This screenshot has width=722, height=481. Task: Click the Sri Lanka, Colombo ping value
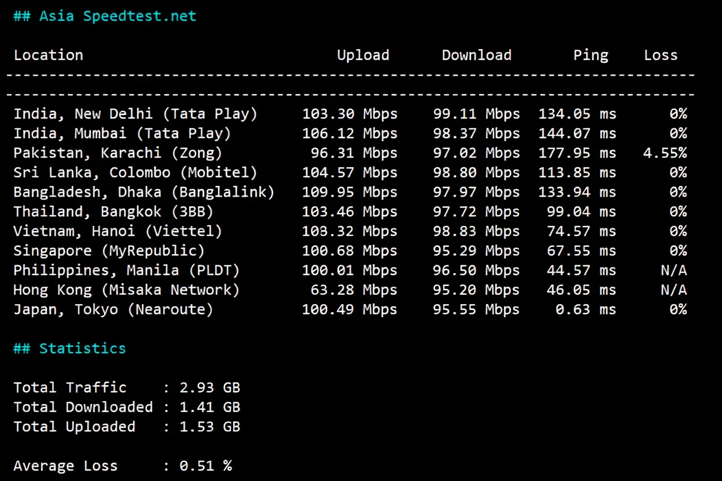[578, 172]
